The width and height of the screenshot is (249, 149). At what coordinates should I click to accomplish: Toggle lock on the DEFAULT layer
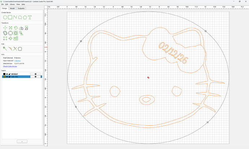pyautogui.click(x=9, y=74)
